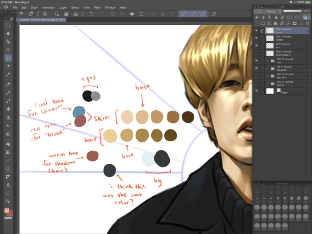Screen dimensions: 312x234
Task: Delete layer with the trash icon
Action: click(307, 23)
